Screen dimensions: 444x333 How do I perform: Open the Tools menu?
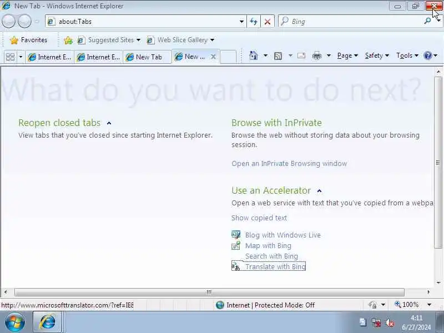[x=407, y=56]
